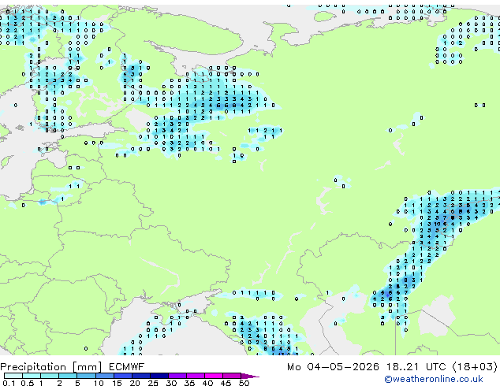The image size is (500, 386).
Task: Select the 30–35 mm purple legend swatch
Action: [x=177, y=376]
